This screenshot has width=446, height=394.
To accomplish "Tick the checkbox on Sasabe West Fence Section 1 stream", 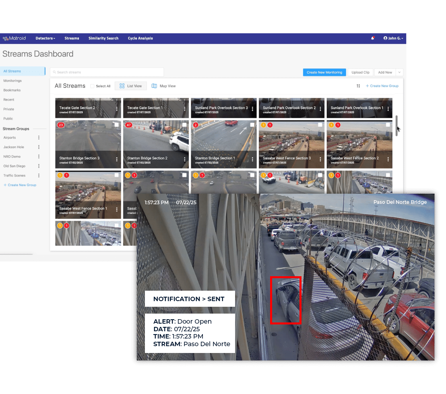I will coord(117,175).
